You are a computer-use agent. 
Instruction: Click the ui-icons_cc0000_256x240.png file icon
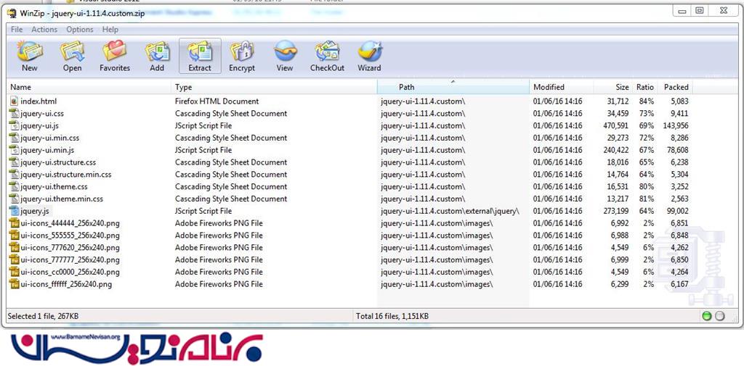coord(14,273)
